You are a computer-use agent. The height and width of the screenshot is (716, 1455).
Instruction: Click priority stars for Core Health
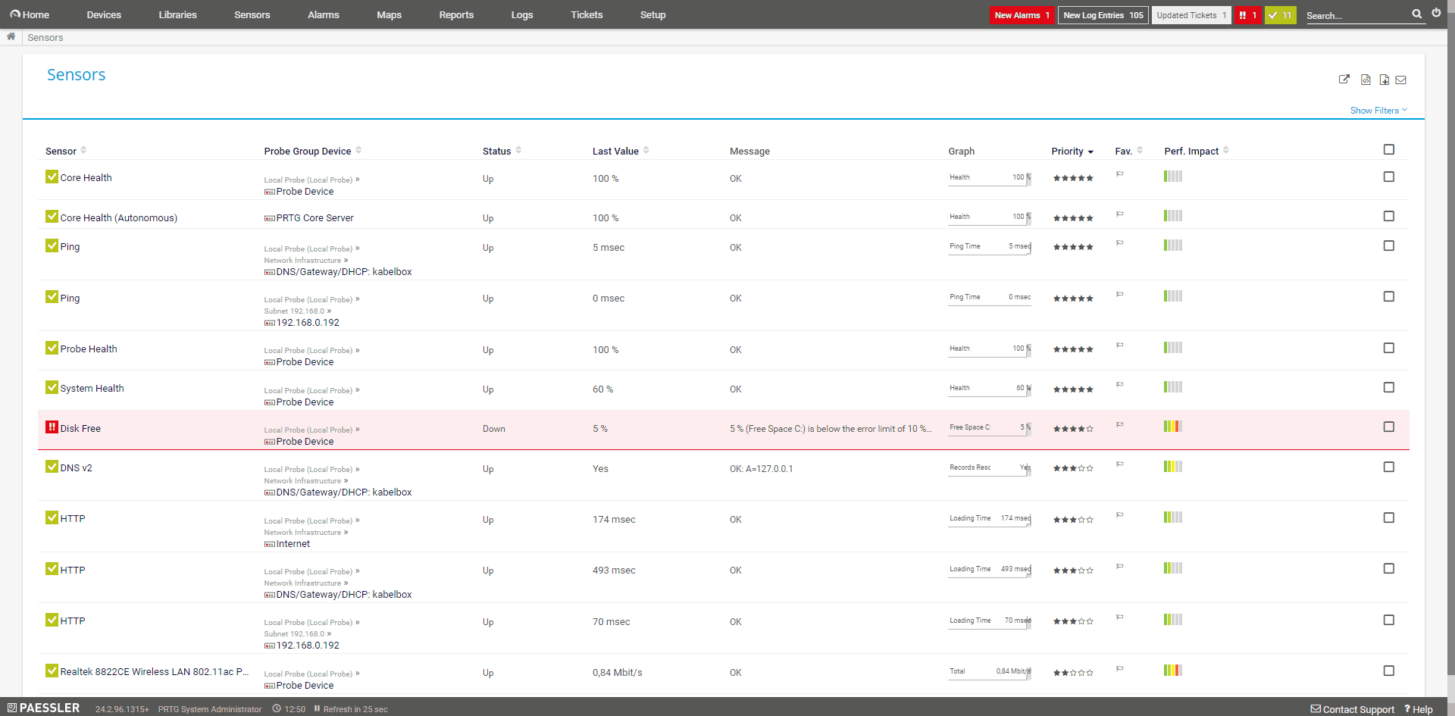tap(1073, 178)
